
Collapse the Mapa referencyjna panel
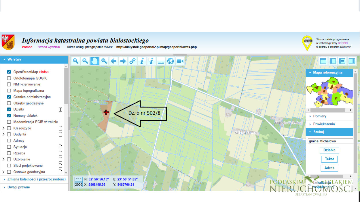coord(329,73)
